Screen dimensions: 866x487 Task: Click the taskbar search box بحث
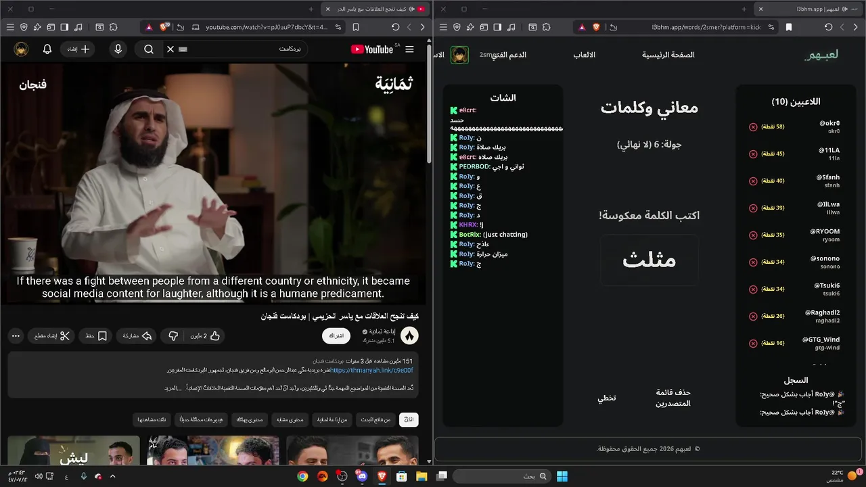coord(502,476)
